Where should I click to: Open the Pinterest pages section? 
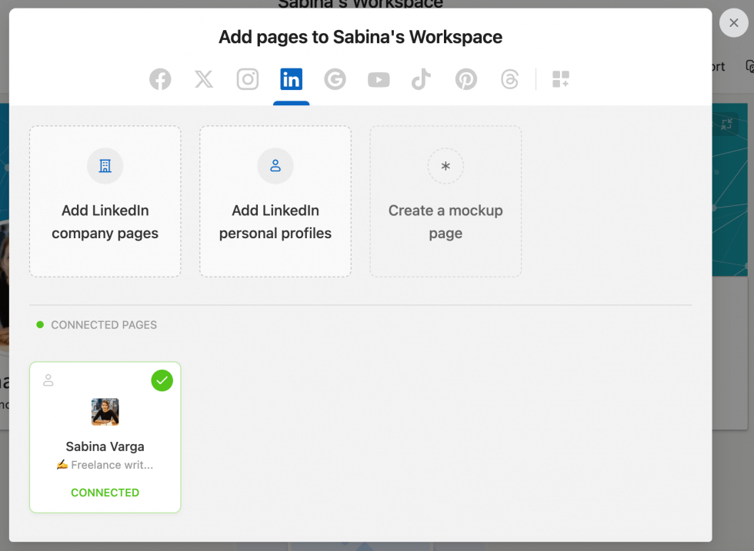(x=465, y=78)
